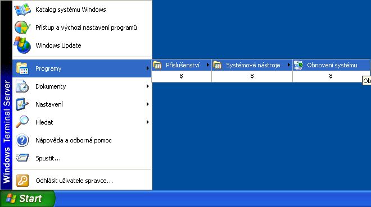Click the Start button
Image resolution: width=371 pixels, height=207 pixels.
point(28,198)
